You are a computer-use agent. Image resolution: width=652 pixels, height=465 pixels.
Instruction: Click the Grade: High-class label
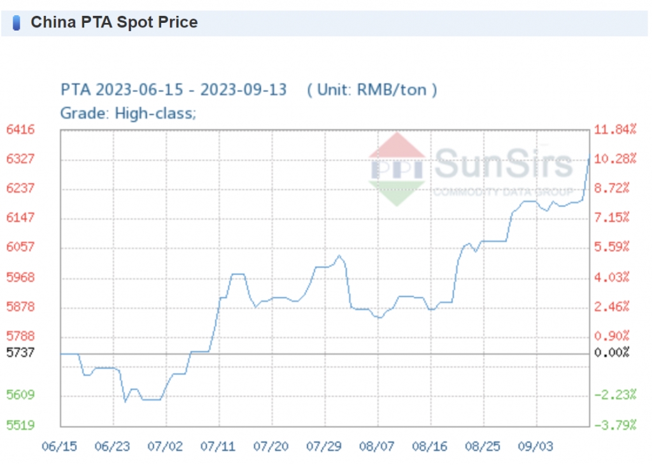(128, 113)
